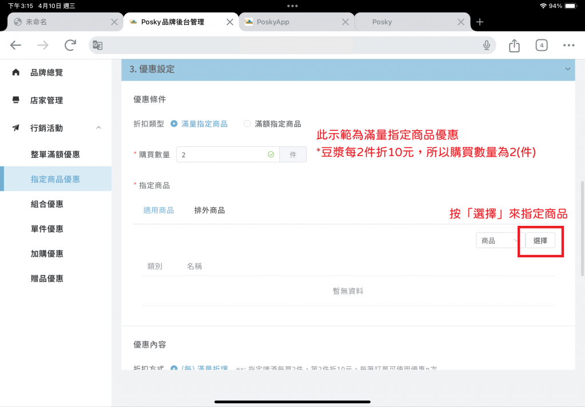
Task: Click the browser address bar
Action: coord(292,45)
